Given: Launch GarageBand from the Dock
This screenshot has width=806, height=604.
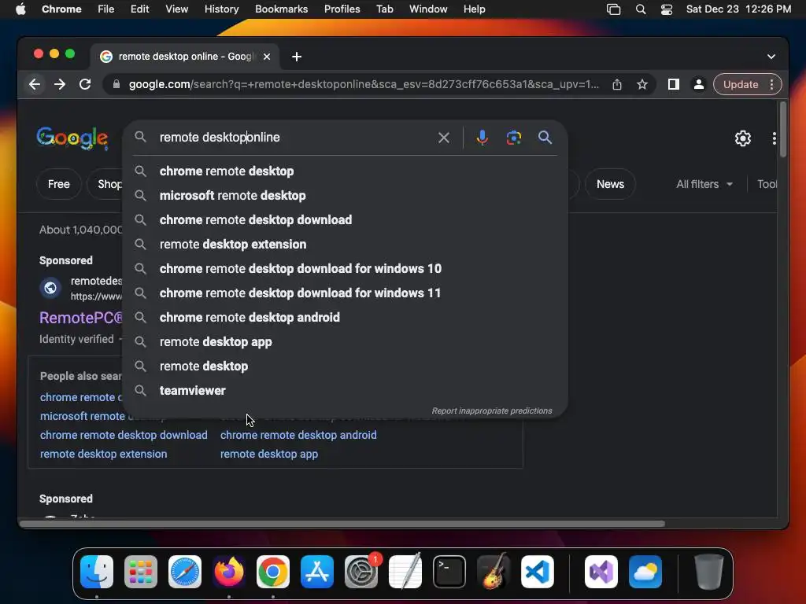Looking at the screenshot, I should [494, 572].
